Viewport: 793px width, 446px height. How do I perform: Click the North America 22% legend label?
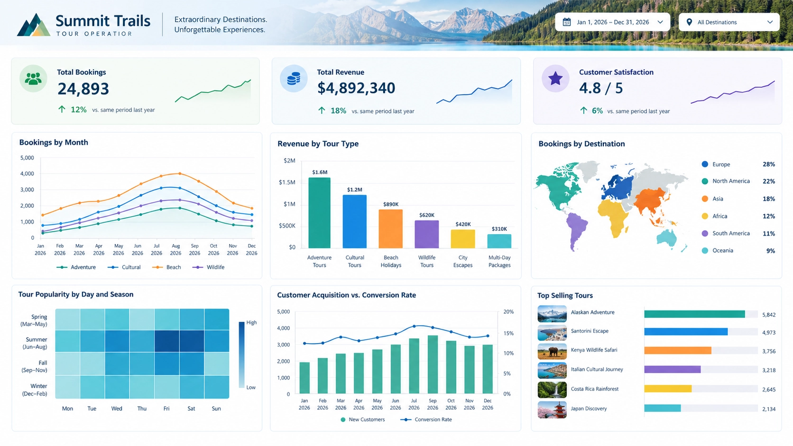pyautogui.click(x=731, y=181)
